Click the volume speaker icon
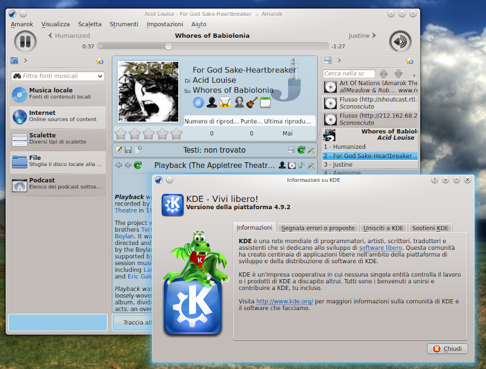The width and height of the screenshot is (486, 369). pos(400,41)
